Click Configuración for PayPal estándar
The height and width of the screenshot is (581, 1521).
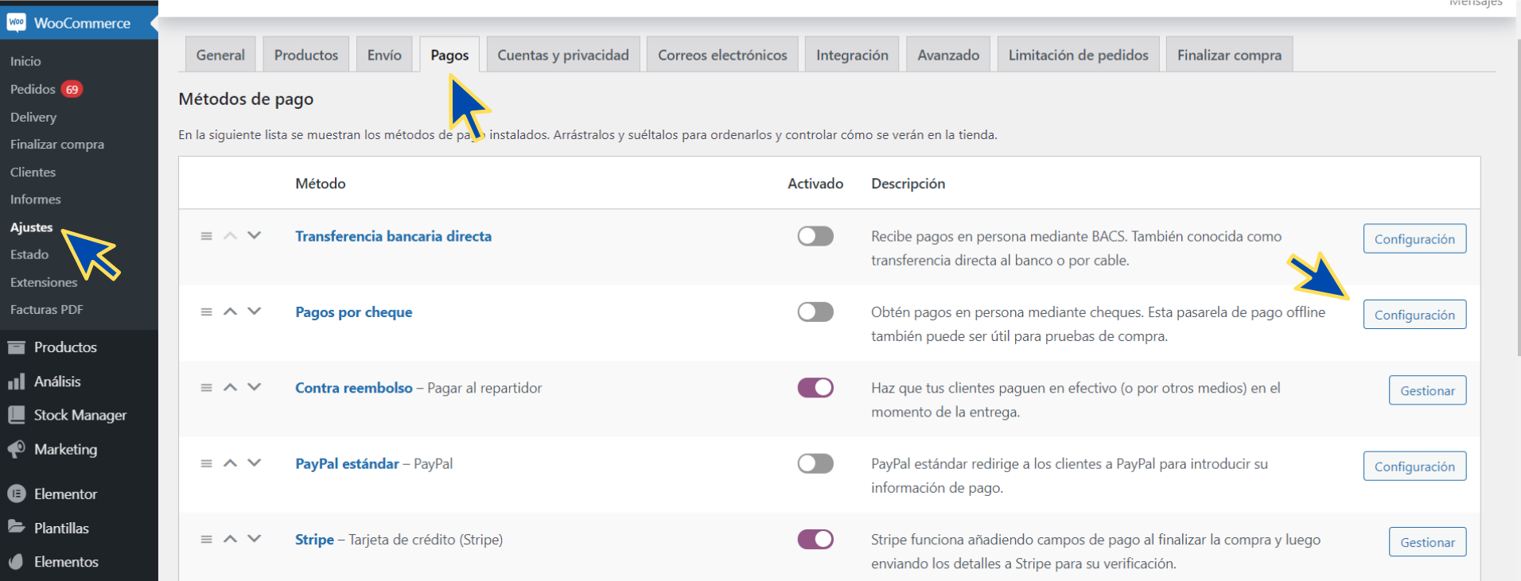1414,467
